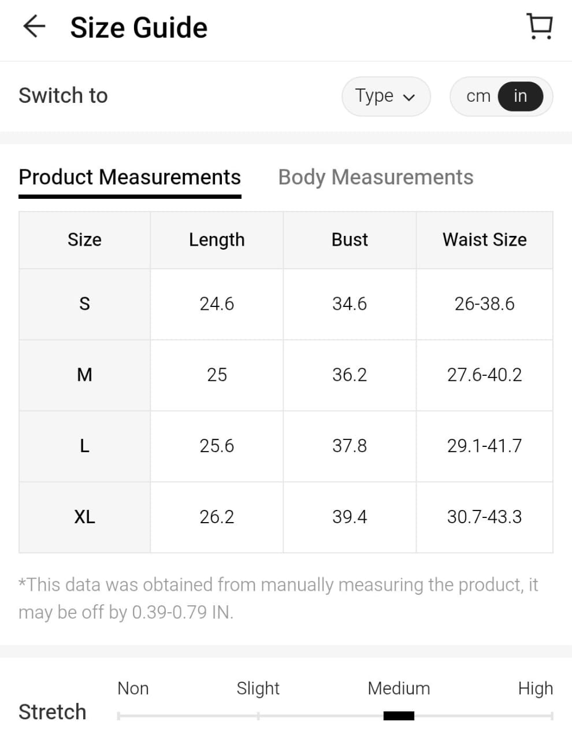The width and height of the screenshot is (572, 740).
Task: Select the XL size row label
Action: [84, 517]
